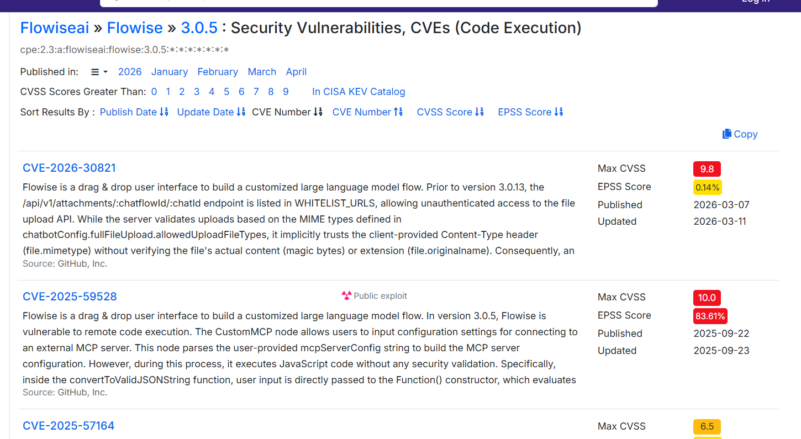Click the search input field at top
This screenshot has height=439, width=801.
[378, 2]
